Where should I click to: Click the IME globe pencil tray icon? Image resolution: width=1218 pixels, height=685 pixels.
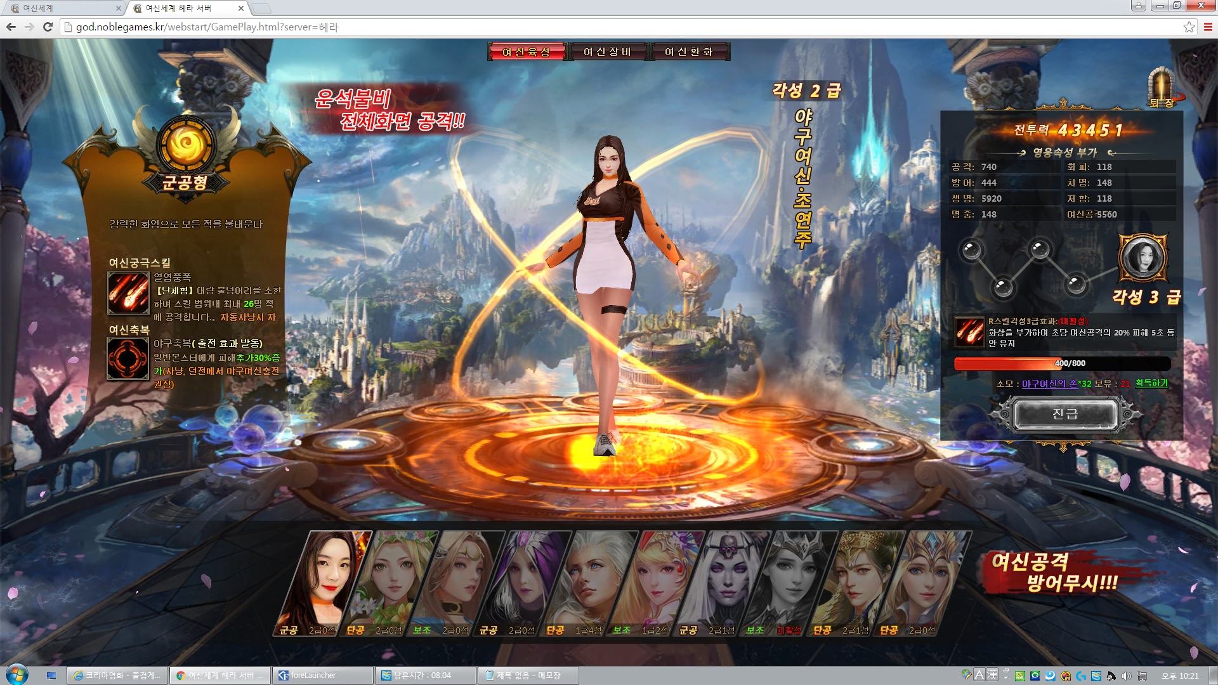tap(966, 674)
